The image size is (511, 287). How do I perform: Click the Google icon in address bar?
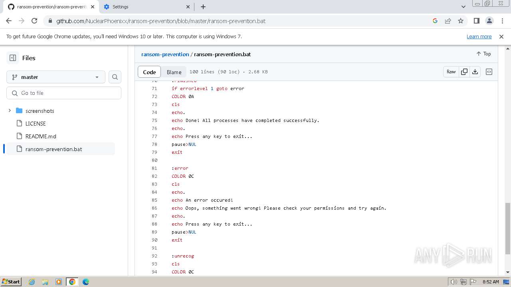(x=435, y=21)
